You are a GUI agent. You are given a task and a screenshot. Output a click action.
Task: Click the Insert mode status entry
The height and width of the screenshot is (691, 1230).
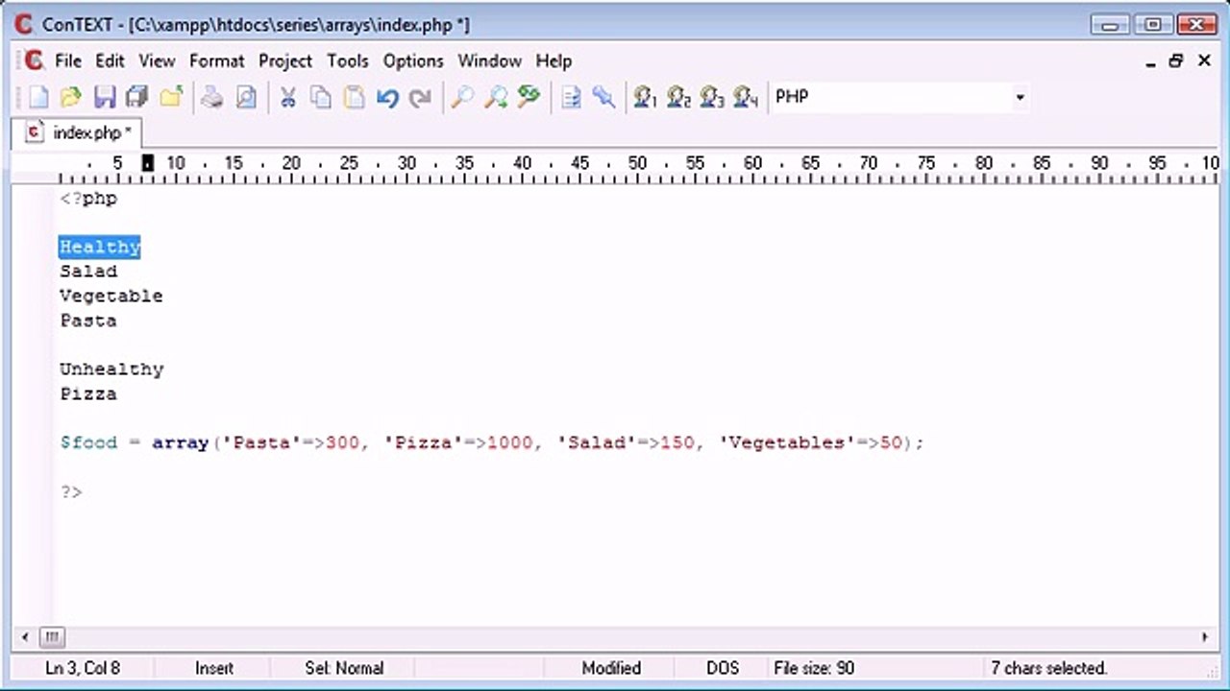pyautogui.click(x=214, y=668)
